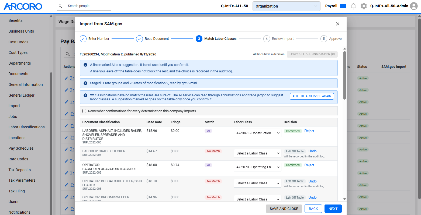Open the 47-2061 Construction labor class dropdown
The width and height of the screenshot is (421, 215).
[x=257, y=133]
